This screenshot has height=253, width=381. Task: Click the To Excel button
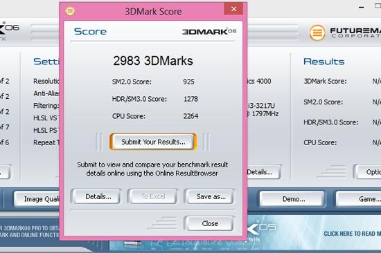[x=153, y=196]
